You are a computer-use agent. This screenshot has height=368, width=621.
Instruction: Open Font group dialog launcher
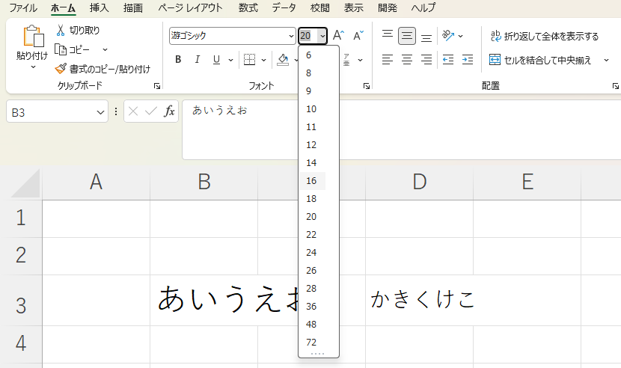[367, 86]
